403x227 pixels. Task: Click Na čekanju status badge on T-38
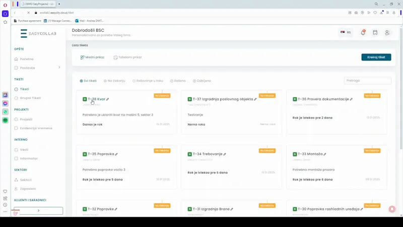(x=162, y=96)
